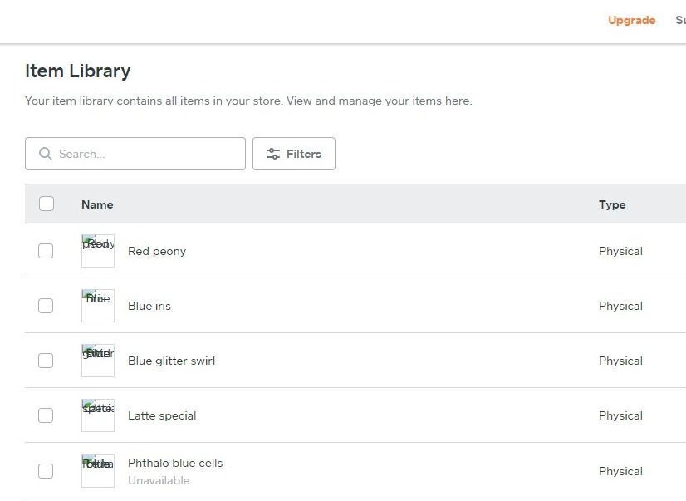This screenshot has height=501, width=686.
Task: Open the Phthalo blue cells item name
Action: click(175, 463)
